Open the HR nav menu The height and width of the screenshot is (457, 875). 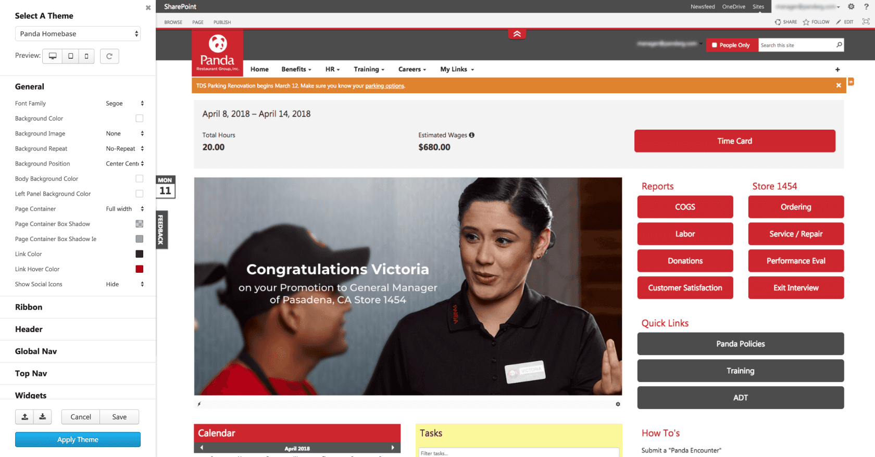point(332,70)
